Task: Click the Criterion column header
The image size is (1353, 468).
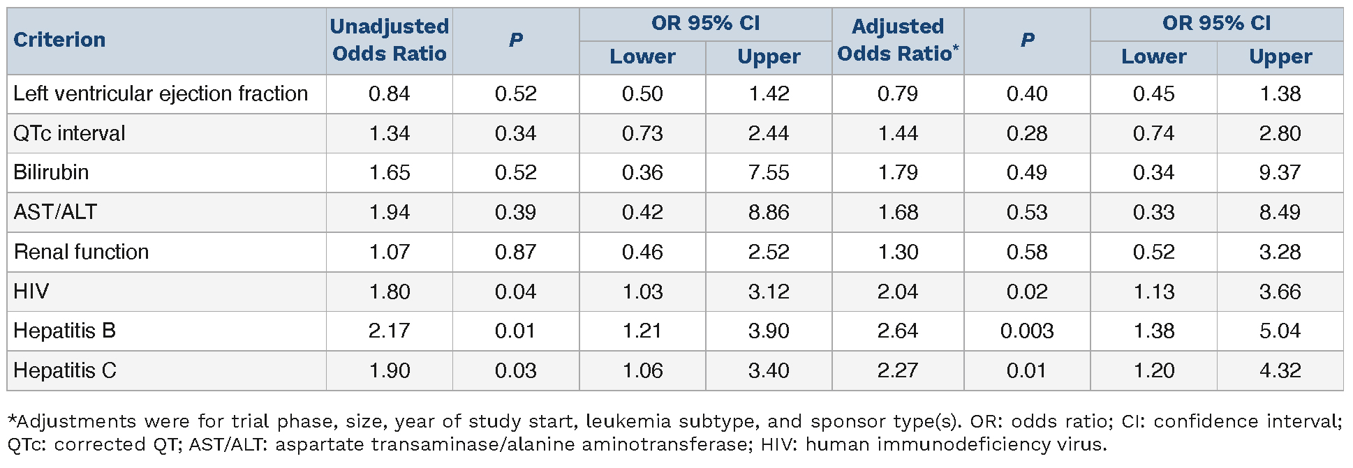Action: [59, 40]
